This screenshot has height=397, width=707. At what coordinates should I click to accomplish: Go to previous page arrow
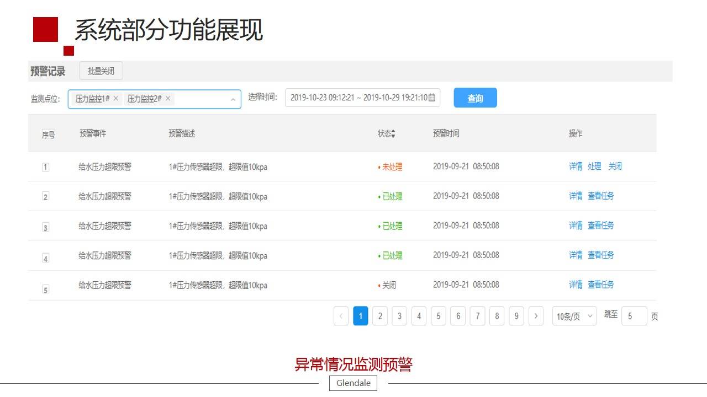[x=341, y=316]
